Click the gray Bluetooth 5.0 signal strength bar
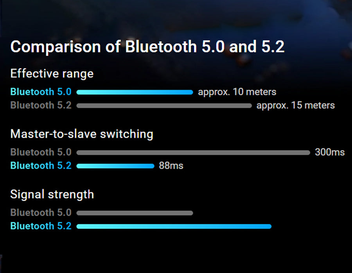The height and width of the screenshot is (273, 352). click(x=135, y=213)
